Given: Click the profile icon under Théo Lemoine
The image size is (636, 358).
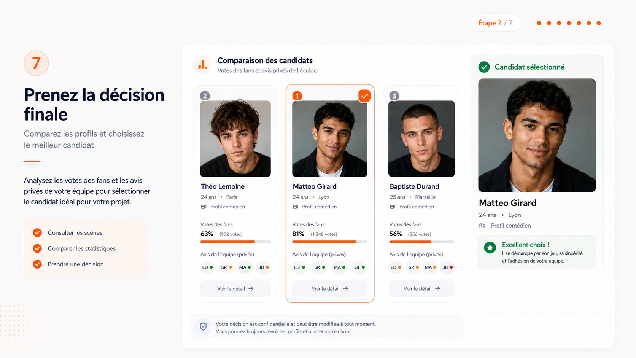Looking at the screenshot, I should [204, 207].
